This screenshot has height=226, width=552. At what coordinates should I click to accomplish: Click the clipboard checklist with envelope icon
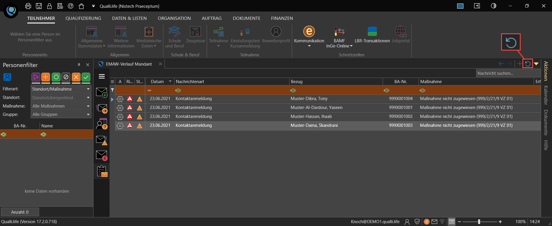tap(102, 171)
